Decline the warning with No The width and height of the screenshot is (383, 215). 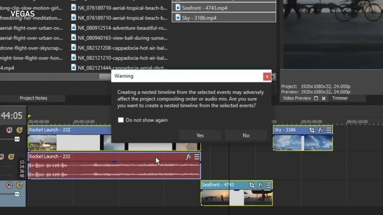click(246, 136)
